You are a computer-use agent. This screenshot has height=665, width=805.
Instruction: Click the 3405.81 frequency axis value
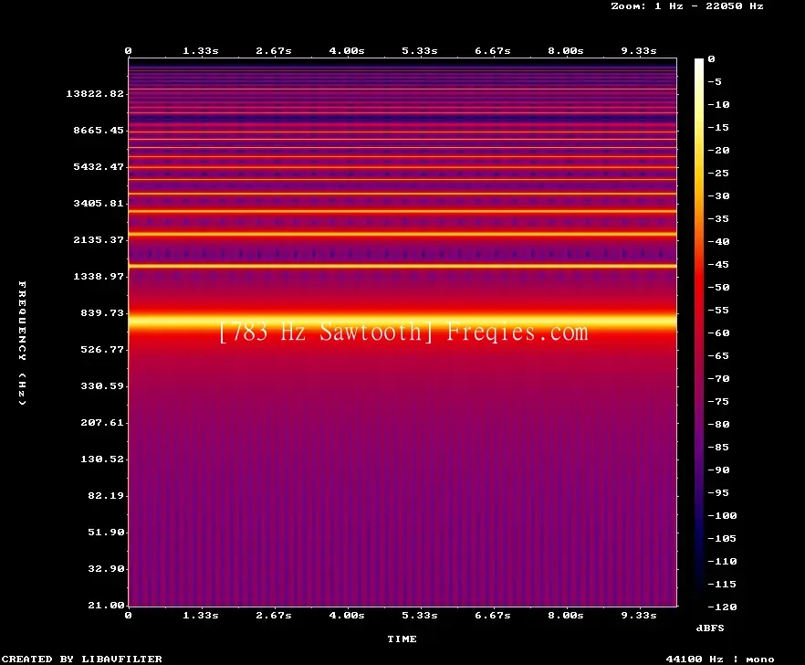(x=99, y=203)
